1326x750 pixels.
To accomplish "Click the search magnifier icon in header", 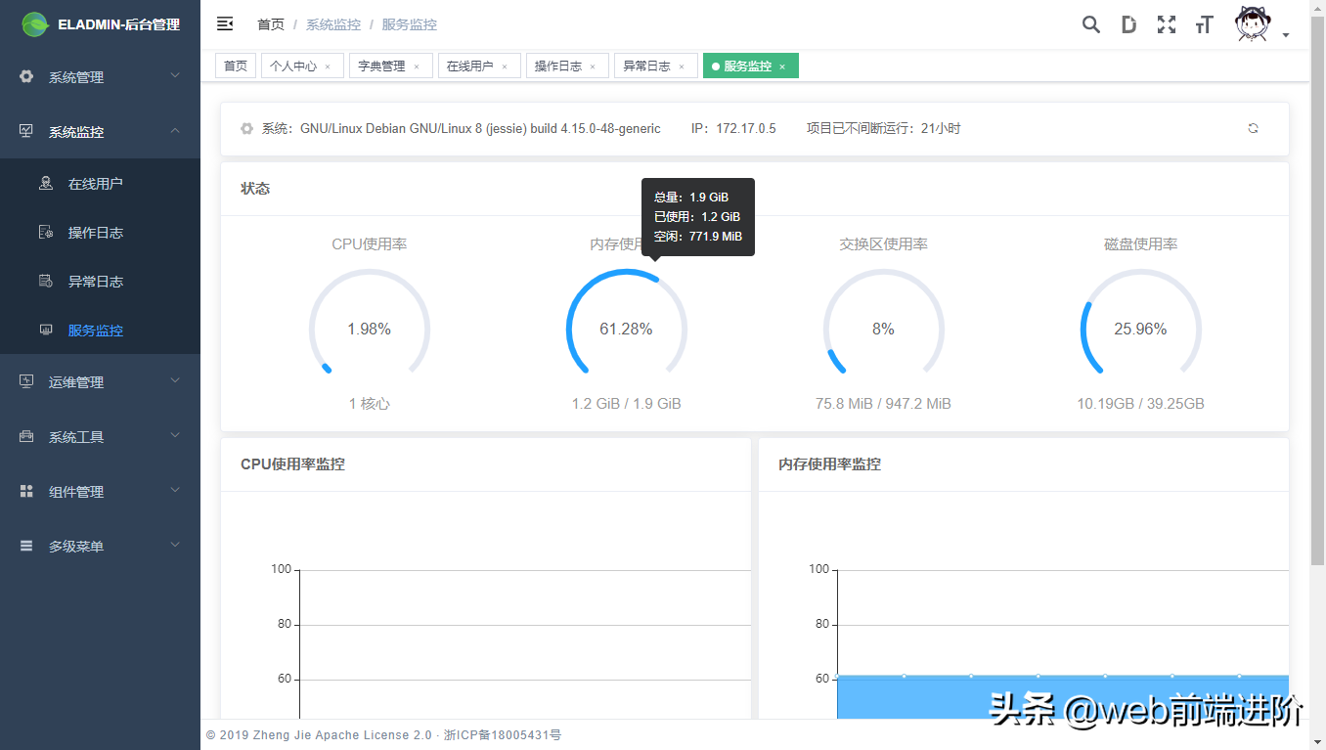I will coord(1090,24).
